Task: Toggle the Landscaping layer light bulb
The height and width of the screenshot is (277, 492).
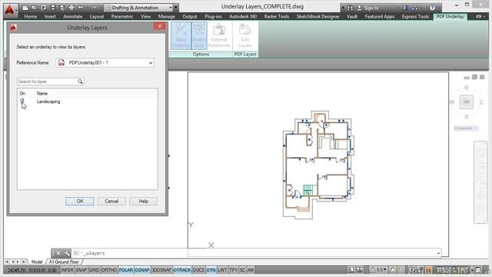Action: [22, 101]
